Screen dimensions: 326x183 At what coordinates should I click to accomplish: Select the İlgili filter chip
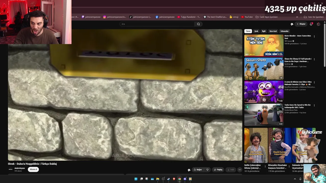(x=264, y=31)
